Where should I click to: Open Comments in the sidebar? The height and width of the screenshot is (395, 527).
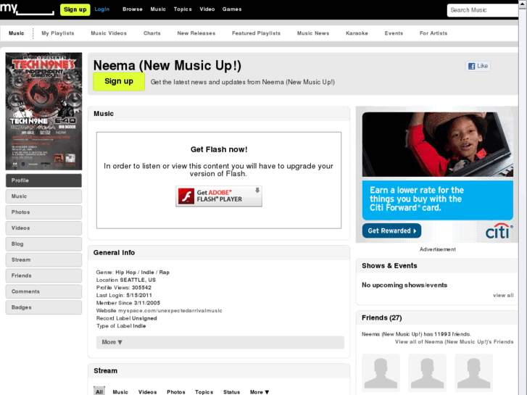click(43, 291)
